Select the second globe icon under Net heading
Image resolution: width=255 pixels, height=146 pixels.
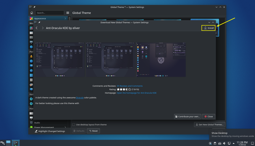(31, 104)
